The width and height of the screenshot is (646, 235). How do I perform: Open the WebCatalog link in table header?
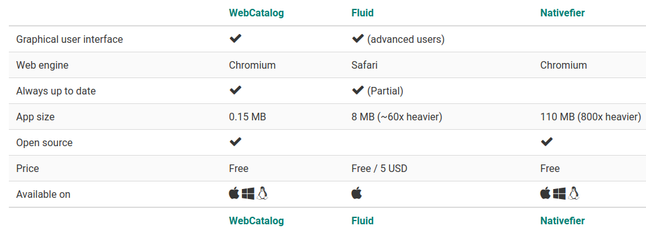coord(256,13)
